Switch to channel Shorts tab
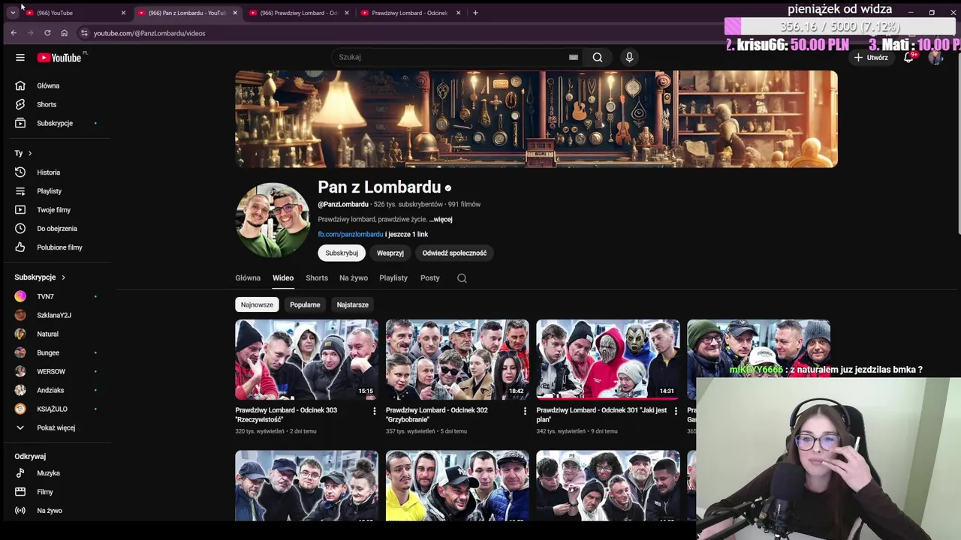Image resolution: width=961 pixels, height=540 pixels. [x=317, y=278]
